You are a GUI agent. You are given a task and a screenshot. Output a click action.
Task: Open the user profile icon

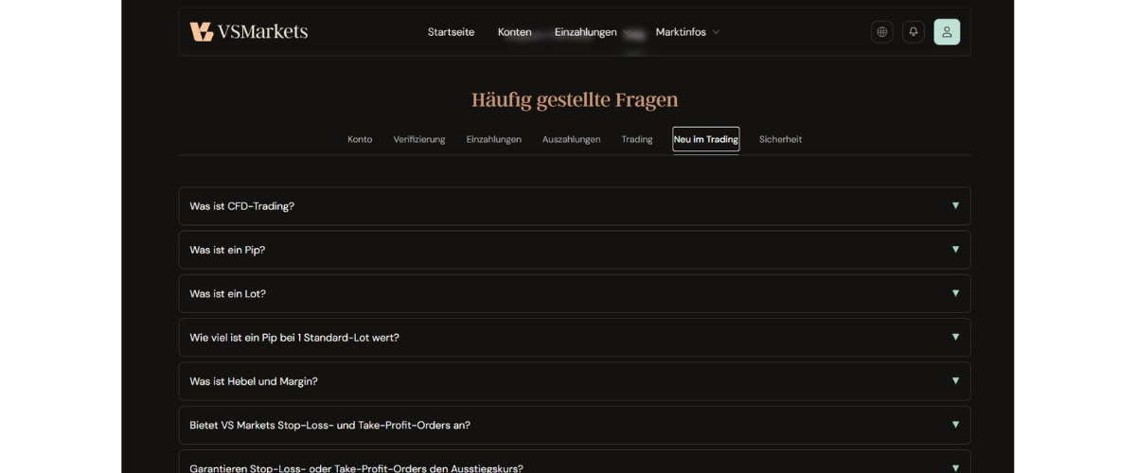[947, 32]
